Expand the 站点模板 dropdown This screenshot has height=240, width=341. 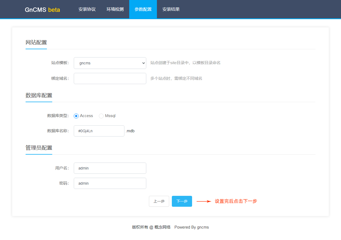(110, 63)
